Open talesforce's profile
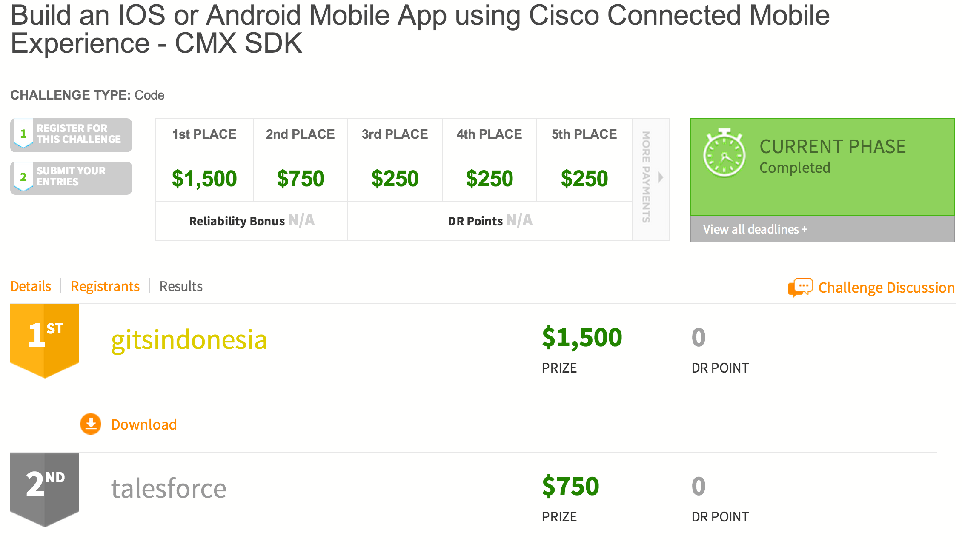962x547 pixels. (169, 488)
